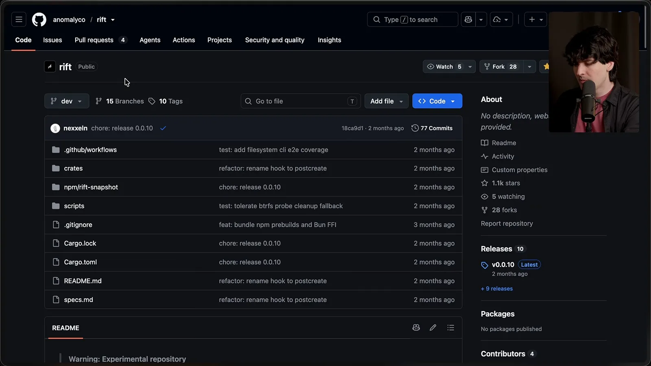
Task: Open the v0.0.10 release tag
Action: tap(503, 265)
